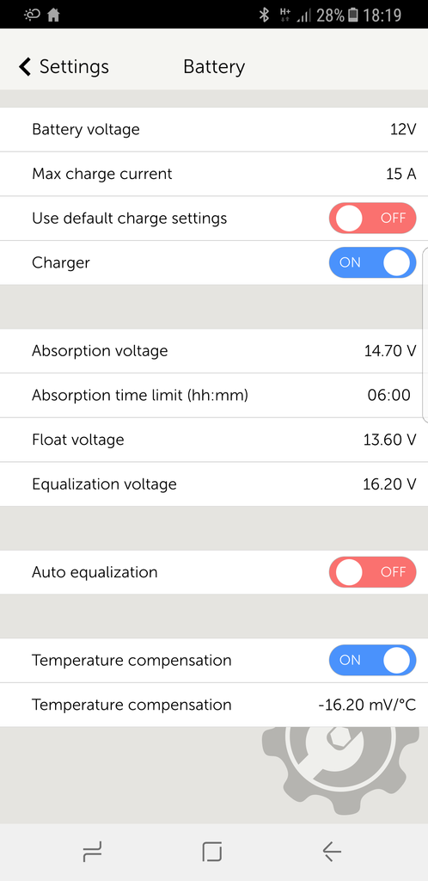Turn off the Charger switch
This screenshot has height=881, width=428.
click(x=372, y=262)
